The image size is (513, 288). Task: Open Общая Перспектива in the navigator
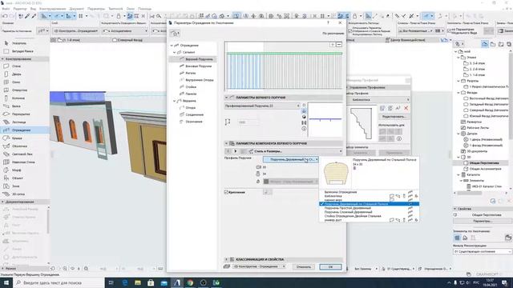coord(484,163)
